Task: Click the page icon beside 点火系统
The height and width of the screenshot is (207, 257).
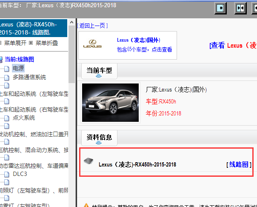Action: [x=6, y=118]
